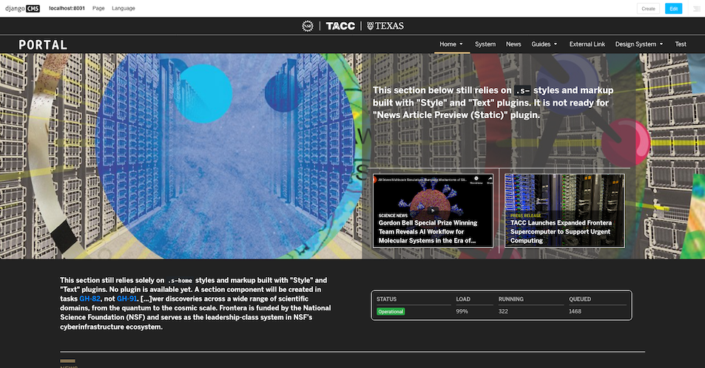Click the RUNNING column header
705x368 pixels.
(x=510, y=299)
